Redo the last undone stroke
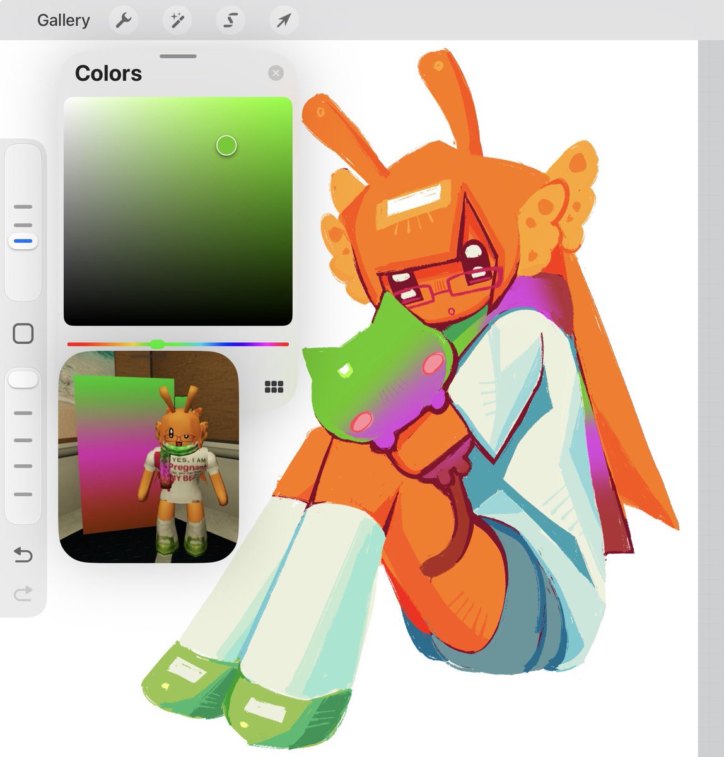The height and width of the screenshot is (757, 724). pyautogui.click(x=23, y=594)
